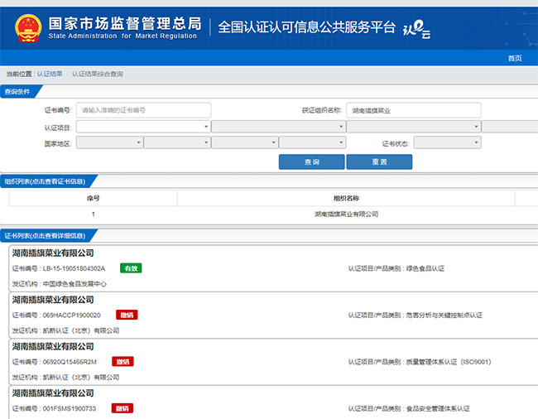
Task: Click the 国家市场监督管理总局 header title
Action: (x=125, y=24)
